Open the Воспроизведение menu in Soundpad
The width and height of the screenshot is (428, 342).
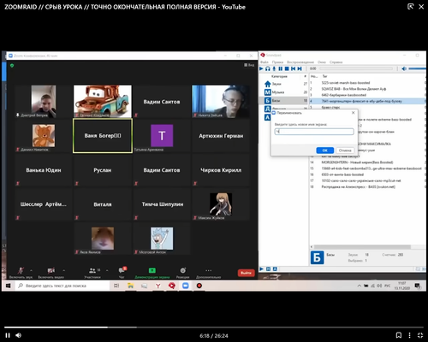pos(300,62)
